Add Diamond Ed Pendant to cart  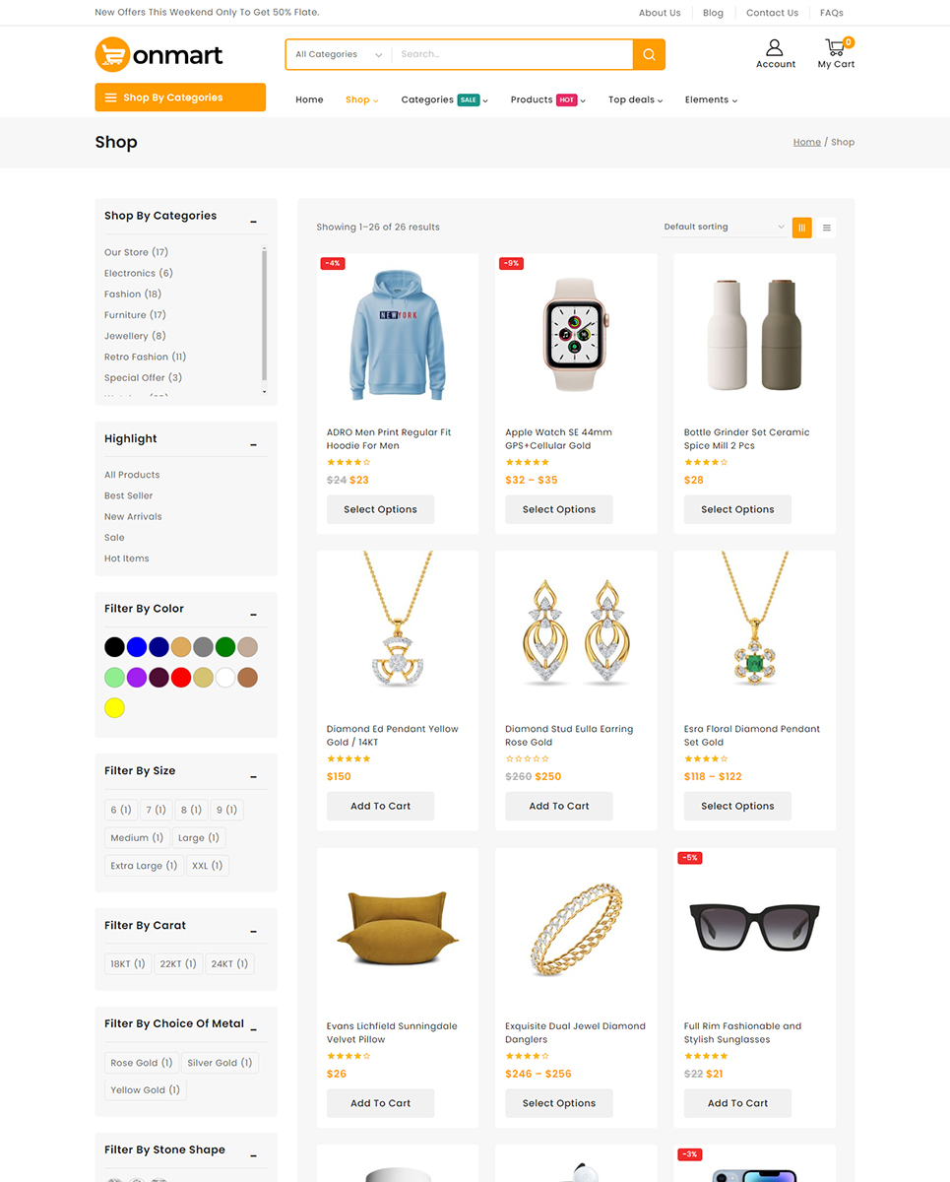click(380, 806)
